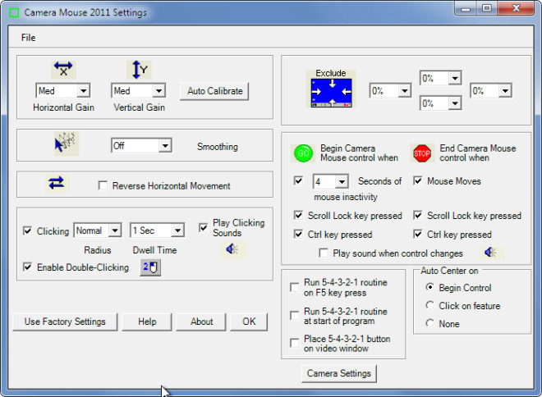Close the Camera Mouse Settings window
The image size is (542, 397).
(516, 9)
